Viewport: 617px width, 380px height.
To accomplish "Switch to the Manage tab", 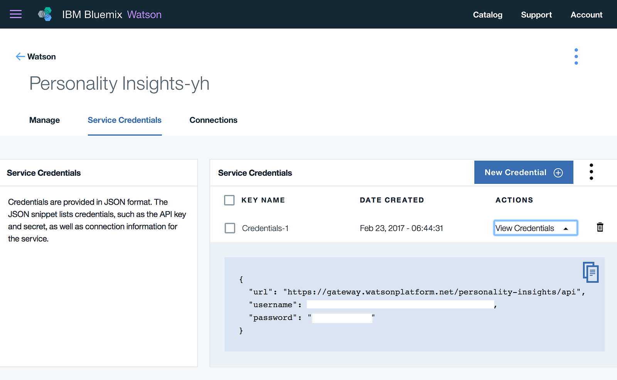I will pyautogui.click(x=44, y=120).
